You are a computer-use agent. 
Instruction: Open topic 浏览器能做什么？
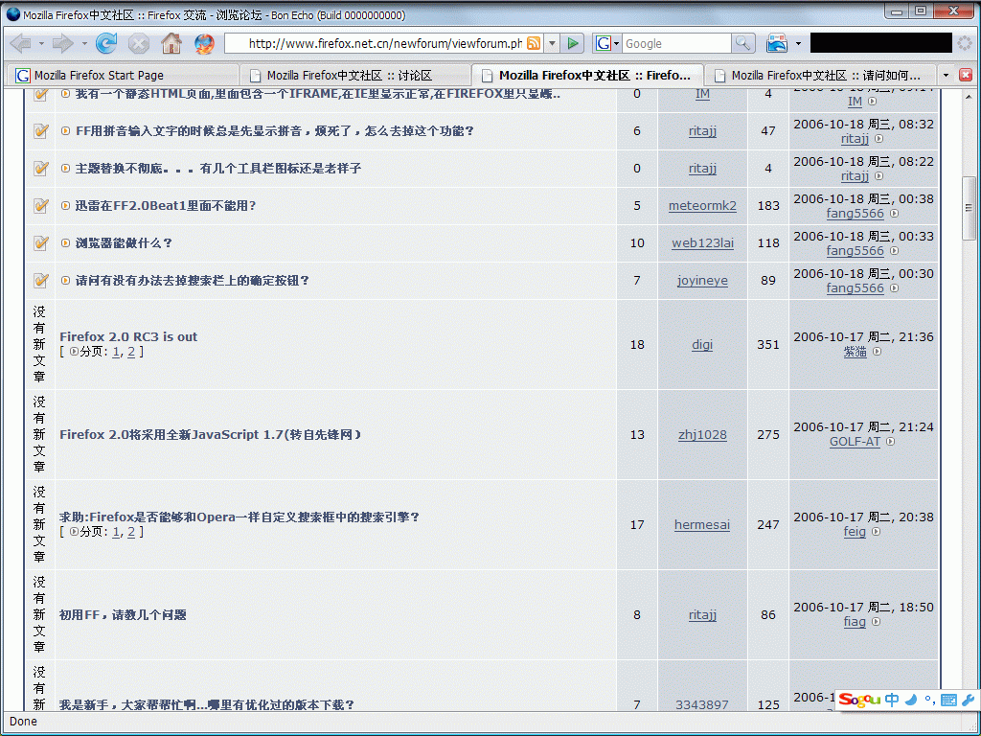(x=124, y=242)
